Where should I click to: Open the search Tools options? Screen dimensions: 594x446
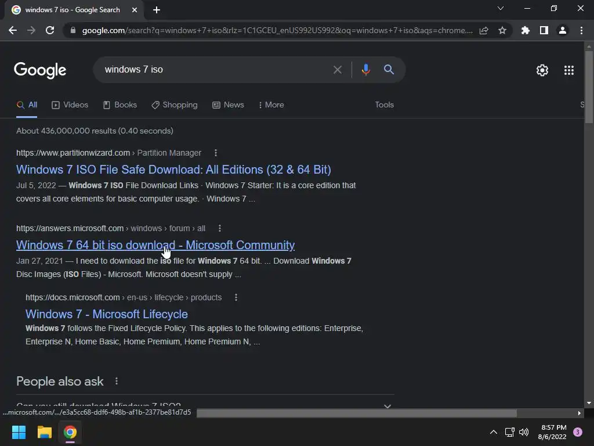384,105
